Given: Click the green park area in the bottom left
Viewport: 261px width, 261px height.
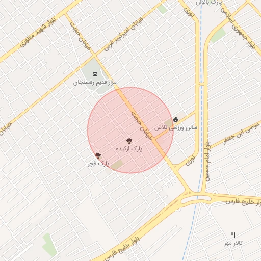Looking at the screenshot, I should (x=49, y=245).
